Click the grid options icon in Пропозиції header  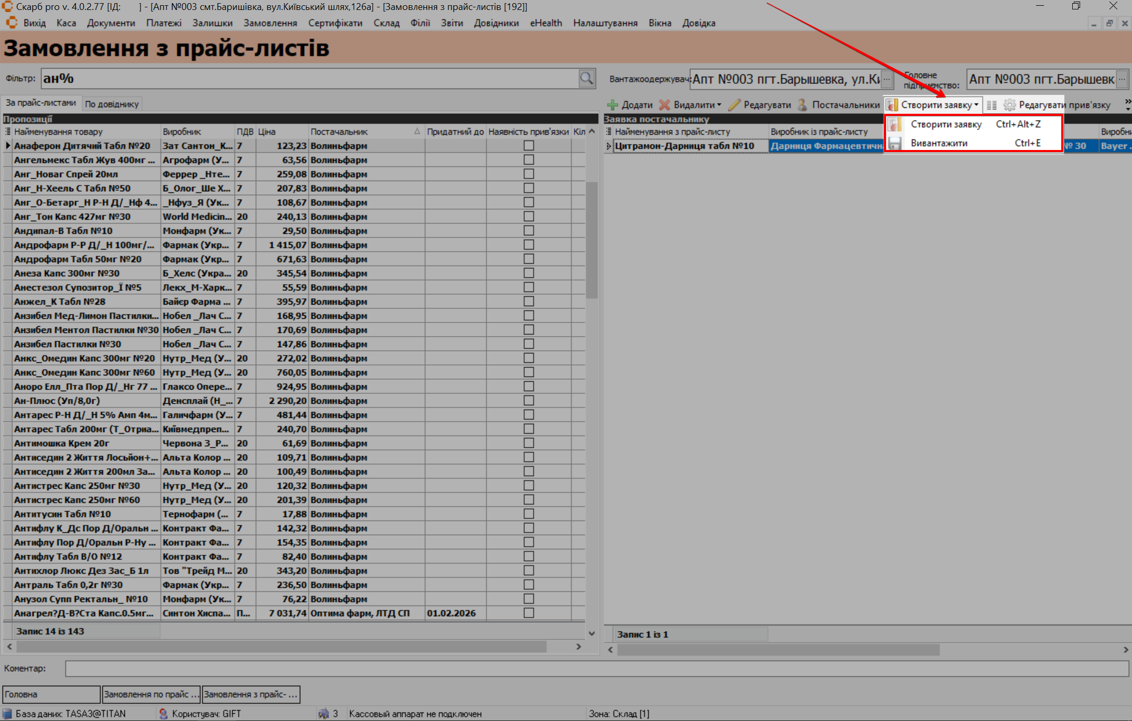pyautogui.click(x=8, y=132)
